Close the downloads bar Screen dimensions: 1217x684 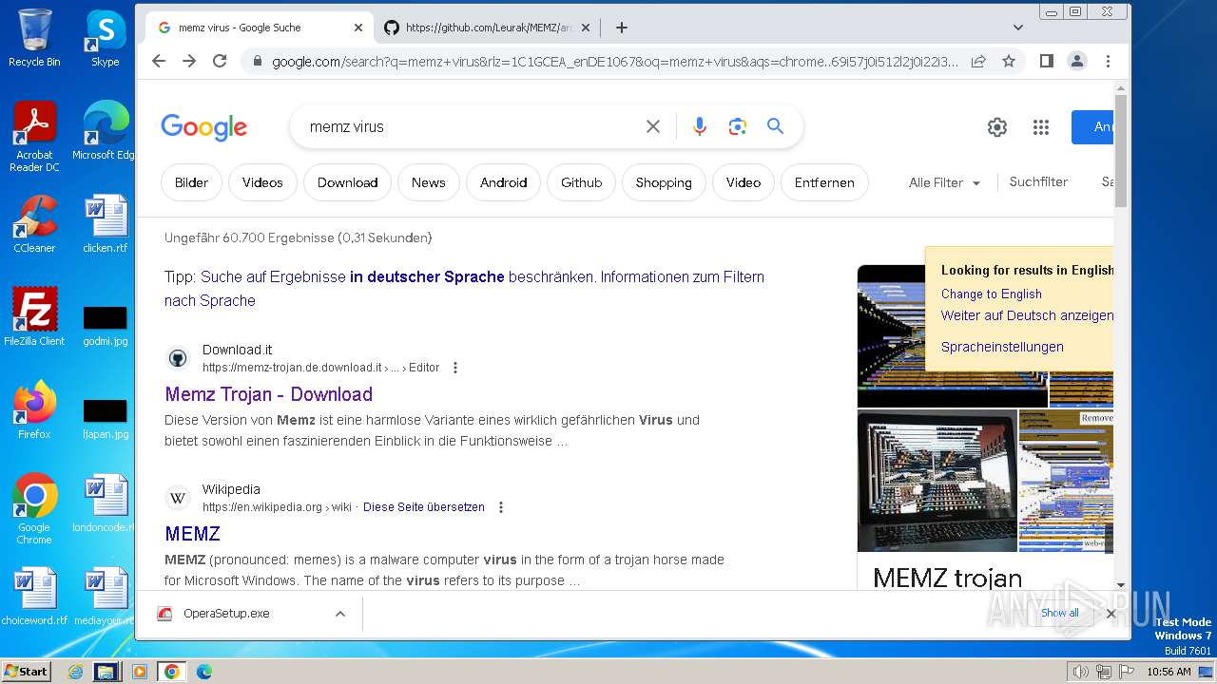1111,614
